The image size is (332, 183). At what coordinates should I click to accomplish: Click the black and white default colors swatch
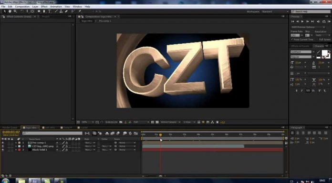click(x=318, y=57)
